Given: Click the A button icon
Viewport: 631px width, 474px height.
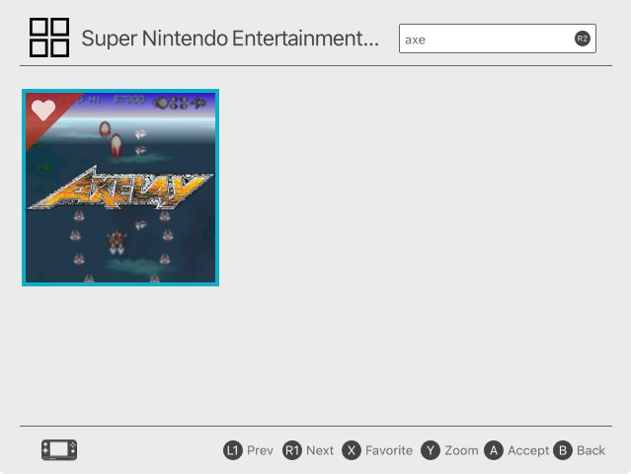Looking at the screenshot, I should (x=494, y=450).
